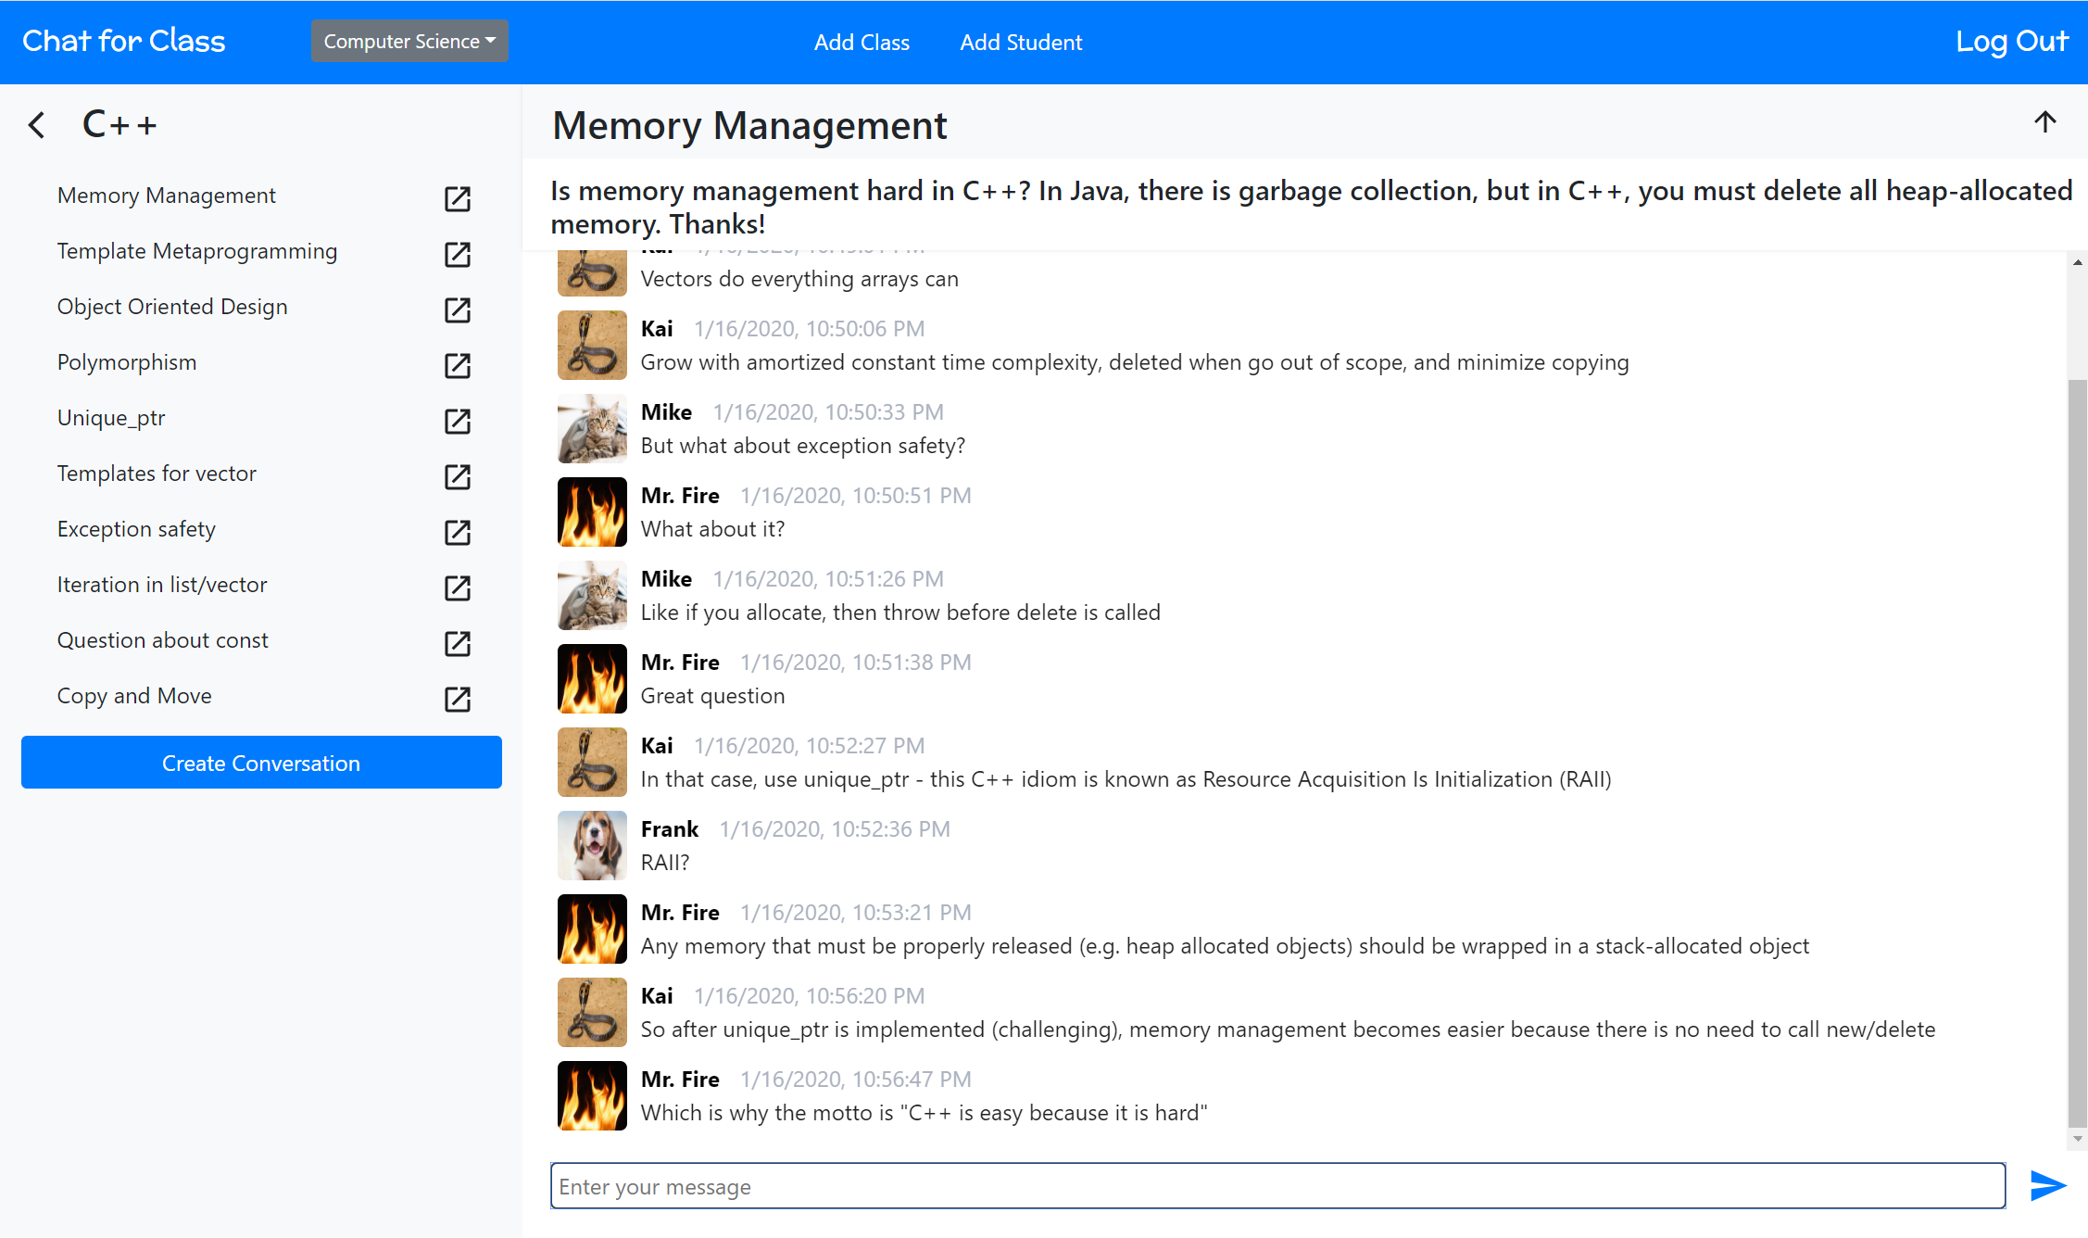Go back using the arrow beside C++
2088x1238 pixels.
pyautogui.click(x=36, y=124)
